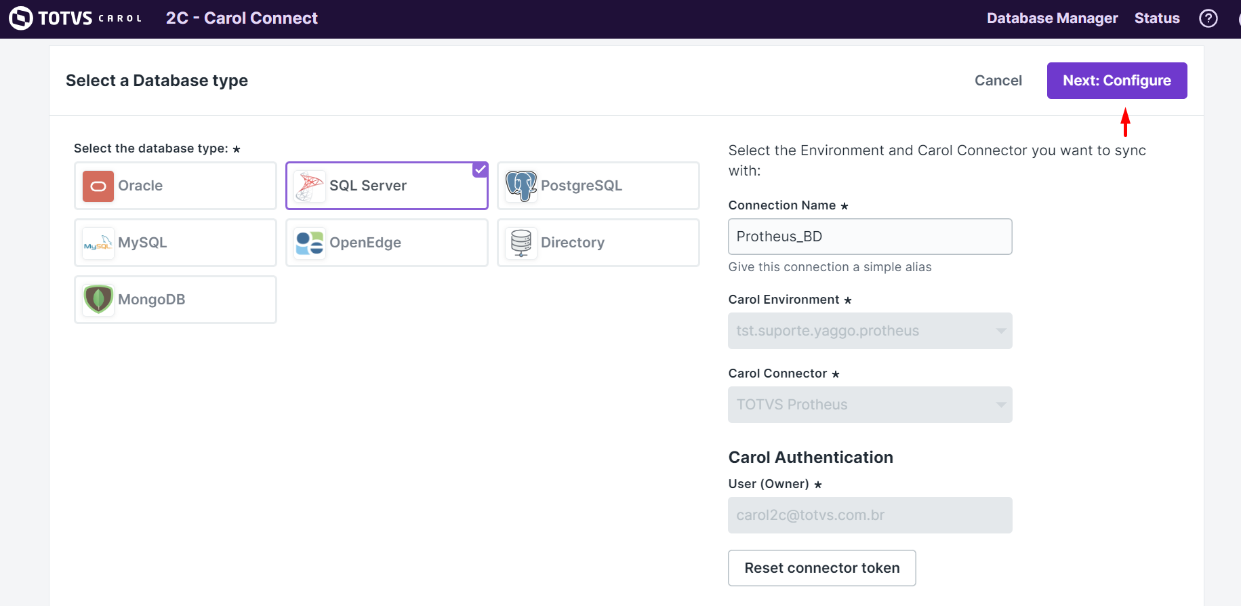The height and width of the screenshot is (606, 1241).
Task: Select OpenEdge as database type
Action: tap(387, 243)
